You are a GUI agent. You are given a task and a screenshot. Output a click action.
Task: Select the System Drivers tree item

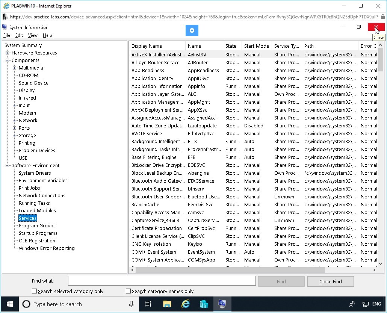pos(35,173)
